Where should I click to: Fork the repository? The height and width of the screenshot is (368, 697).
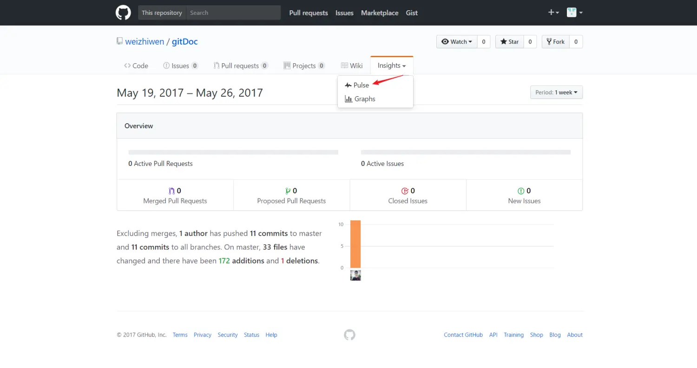(x=555, y=41)
